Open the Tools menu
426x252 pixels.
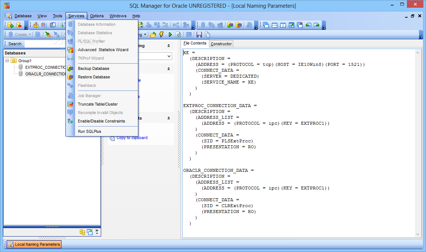tap(57, 16)
